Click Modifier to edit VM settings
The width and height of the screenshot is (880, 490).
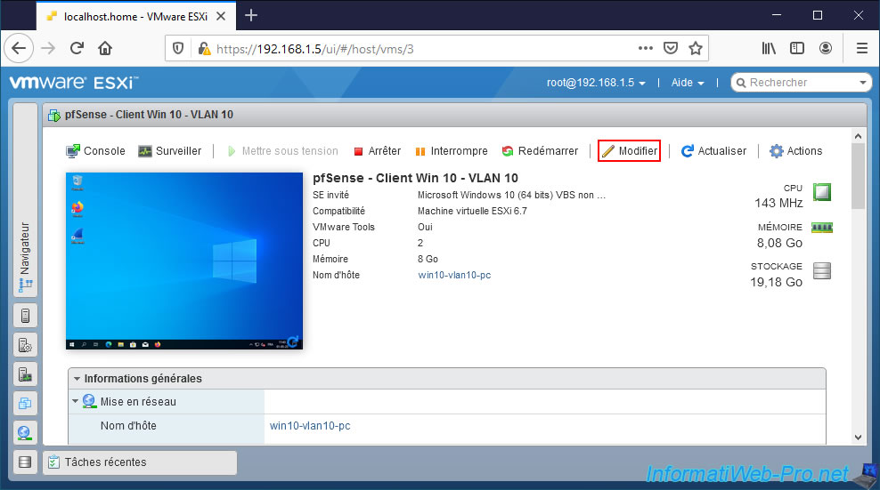pos(629,151)
